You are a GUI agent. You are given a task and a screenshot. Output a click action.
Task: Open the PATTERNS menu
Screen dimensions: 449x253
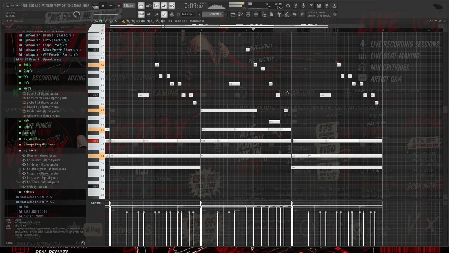[x=47, y=6]
